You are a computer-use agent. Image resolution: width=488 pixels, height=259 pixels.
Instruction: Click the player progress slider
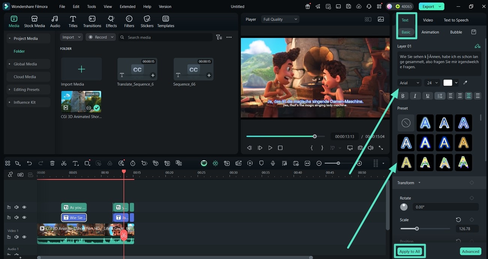pyautogui.click(x=286, y=136)
